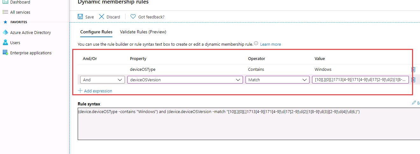The height and width of the screenshot is (154, 420).
Task: Open All services in the sidebar
Action: (20, 12)
